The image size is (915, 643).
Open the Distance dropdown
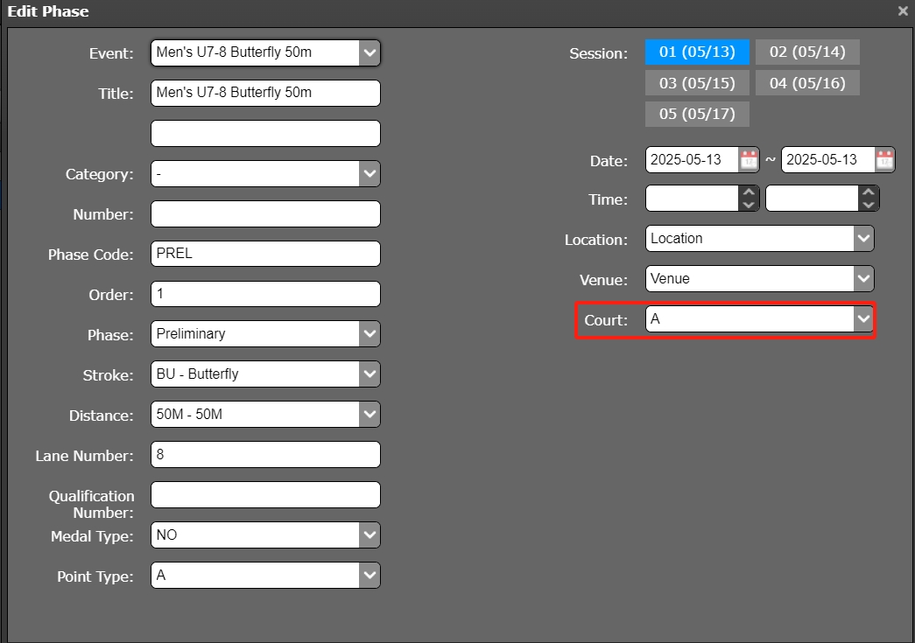(x=370, y=415)
